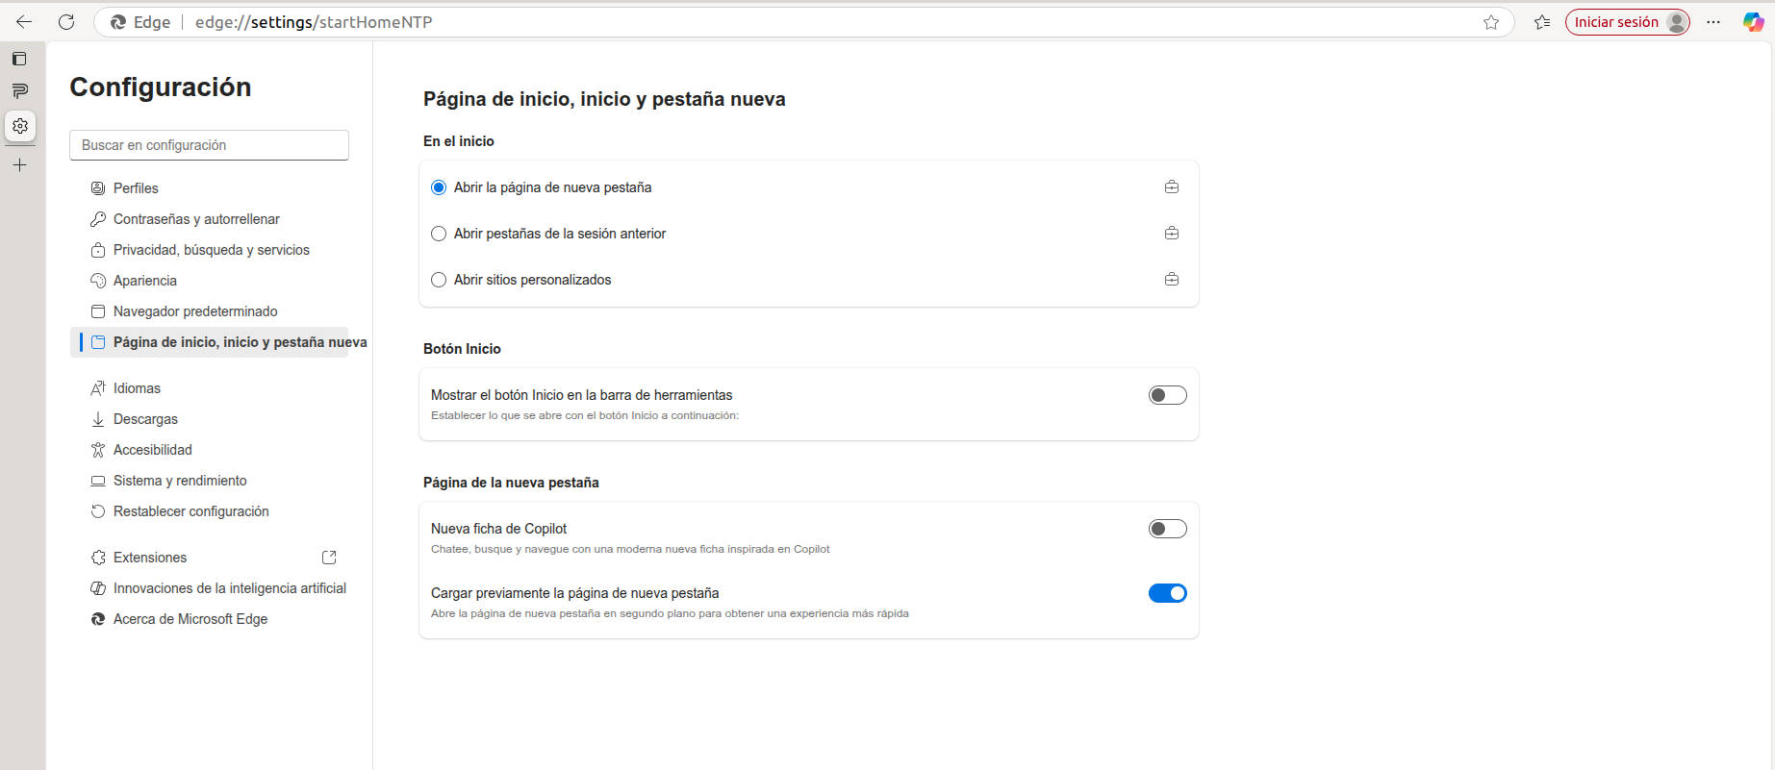Open the favorites list icon in toolbar
The image size is (1775, 770).
coord(1542,22)
